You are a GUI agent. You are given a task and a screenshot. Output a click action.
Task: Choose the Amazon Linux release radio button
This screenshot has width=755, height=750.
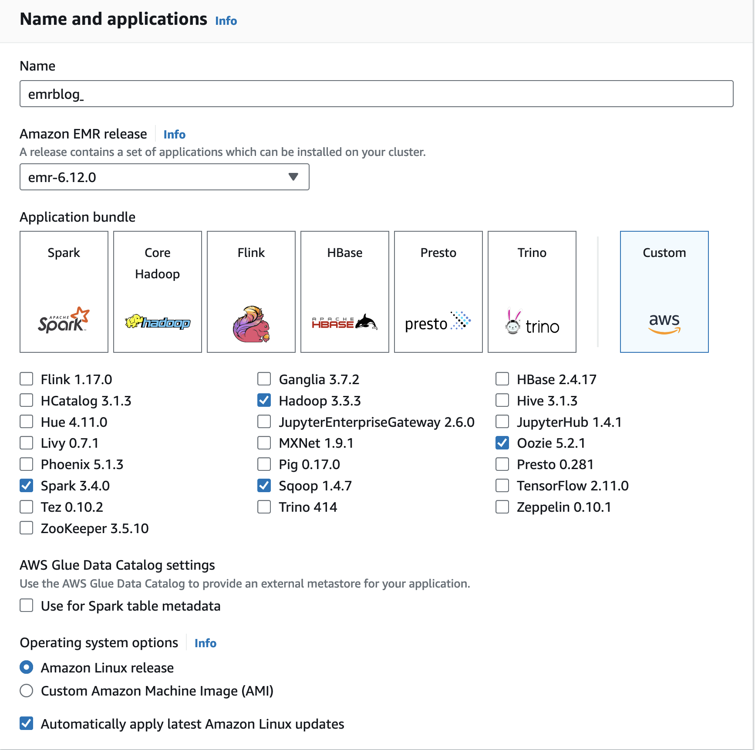[x=27, y=667]
